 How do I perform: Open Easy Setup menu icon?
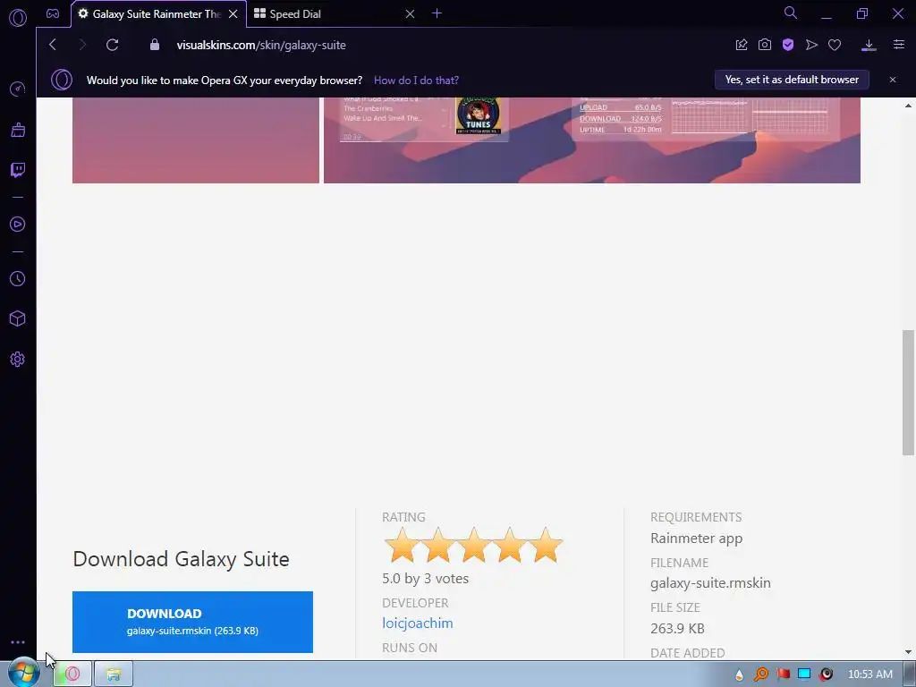(898, 45)
